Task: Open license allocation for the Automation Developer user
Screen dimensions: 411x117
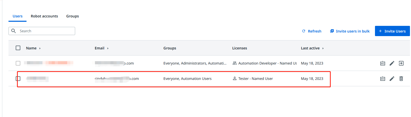Action: point(383,63)
